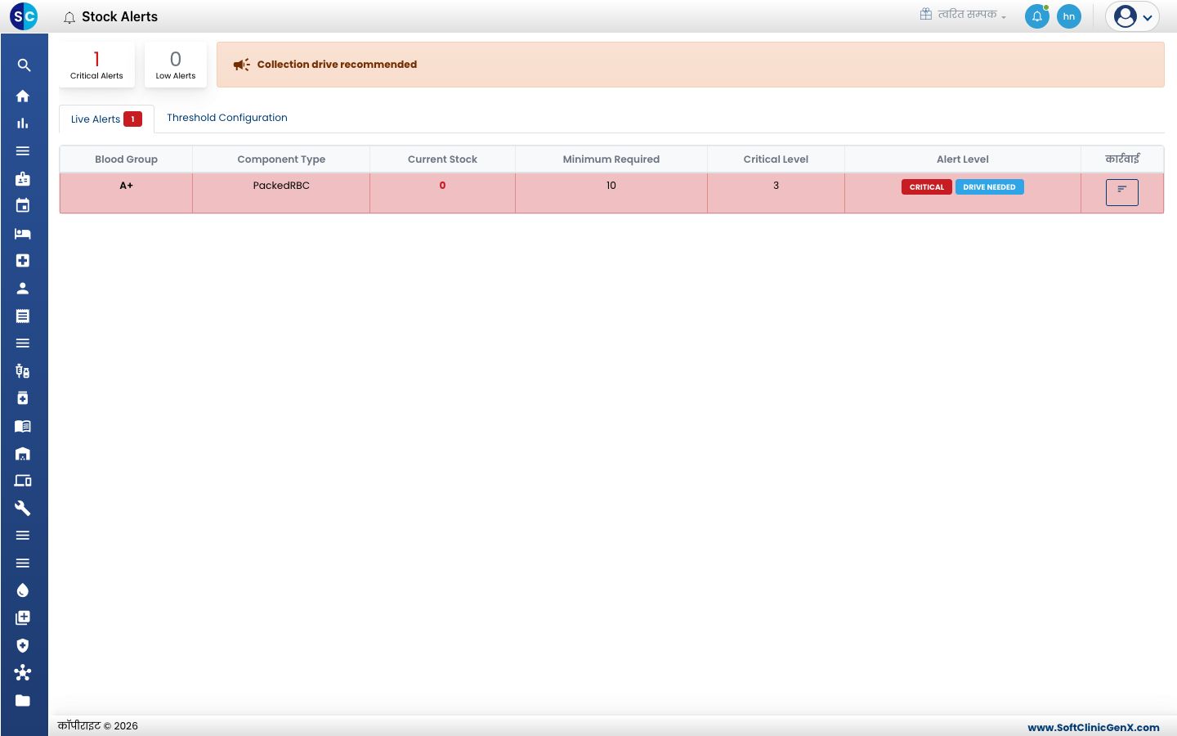The width and height of the screenshot is (1177, 736).
Task: Click the search icon in sidebar
Action: (x=24, y=65)
